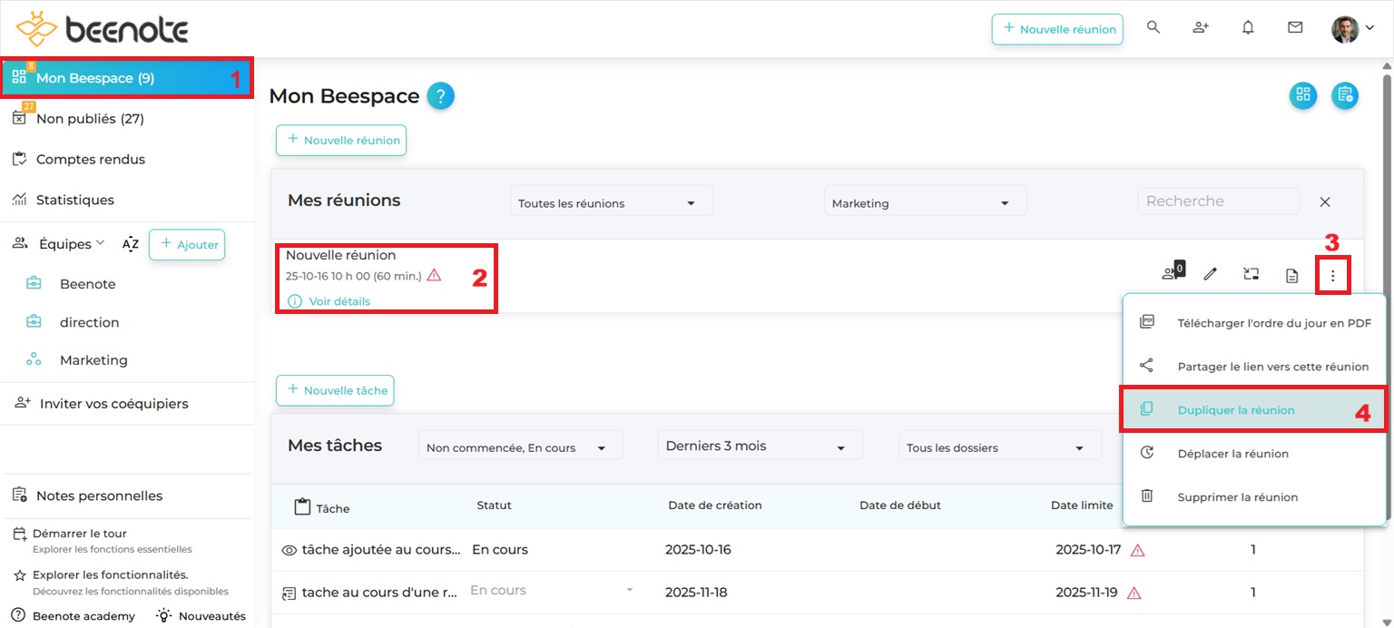Click the pencil edit icon for Nouvelle réunion
Screen dimensions: 1394x628
pyautogui.click(x=1210, y=274)
